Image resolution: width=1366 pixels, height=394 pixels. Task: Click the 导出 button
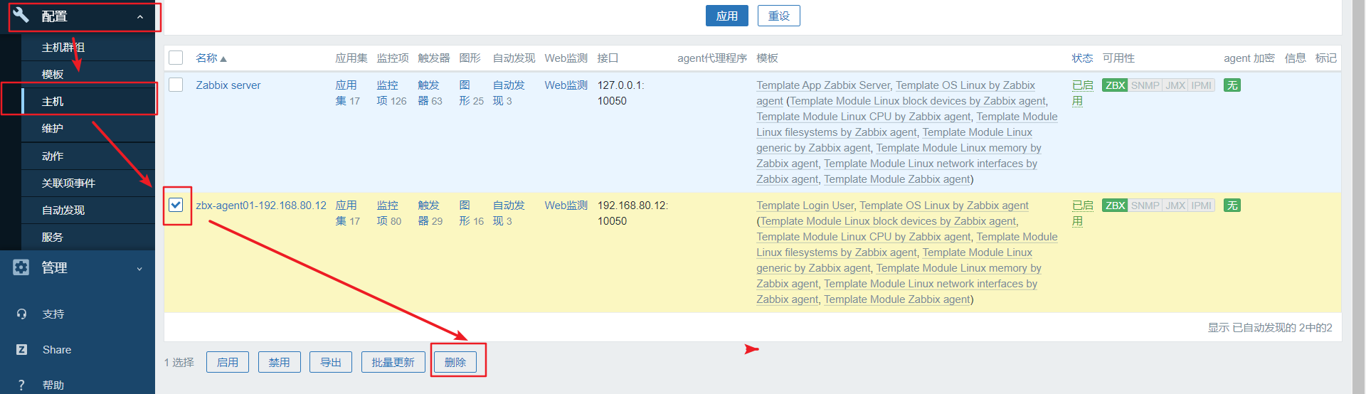(331, 362)
